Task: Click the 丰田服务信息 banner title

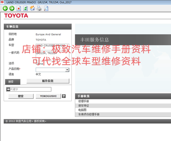Action: click(95, 40)
